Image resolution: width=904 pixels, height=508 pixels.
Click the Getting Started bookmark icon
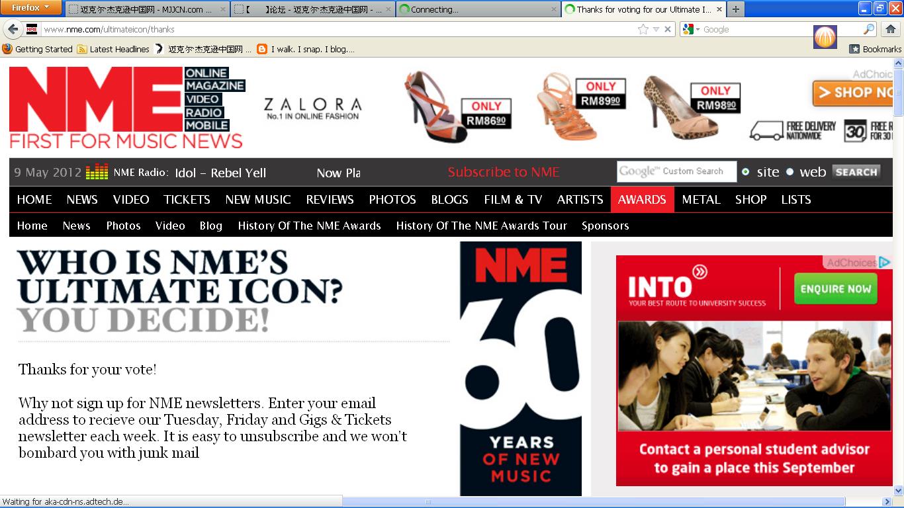(7, 49)
